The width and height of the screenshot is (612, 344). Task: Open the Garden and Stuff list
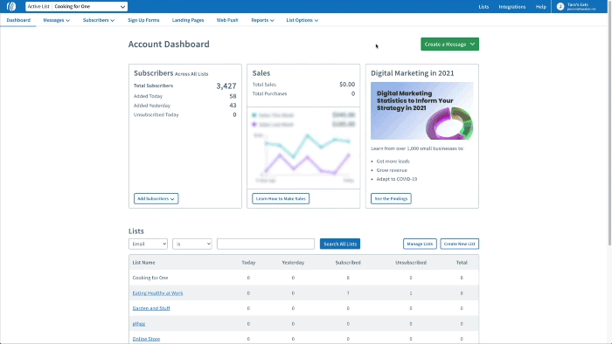coord(151,308)
